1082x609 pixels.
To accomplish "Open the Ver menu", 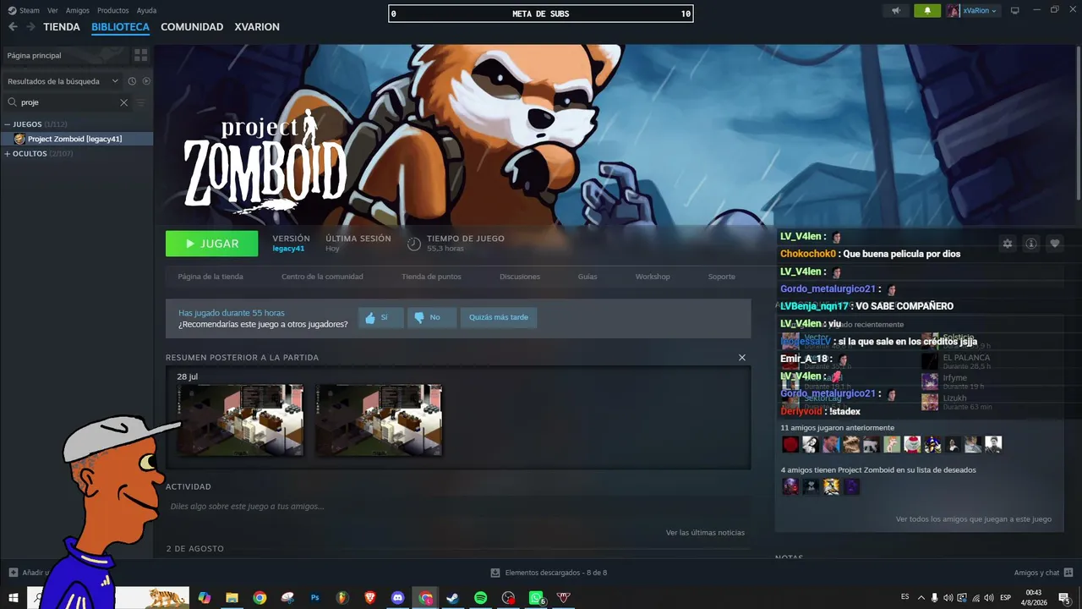I will pos(52,11).
